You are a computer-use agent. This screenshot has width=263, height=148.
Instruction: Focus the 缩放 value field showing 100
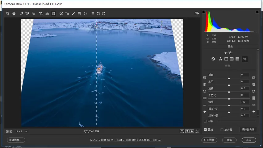(245, 102)
